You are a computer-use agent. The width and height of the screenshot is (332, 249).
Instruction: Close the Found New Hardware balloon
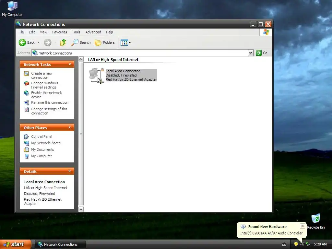[302, 226]
